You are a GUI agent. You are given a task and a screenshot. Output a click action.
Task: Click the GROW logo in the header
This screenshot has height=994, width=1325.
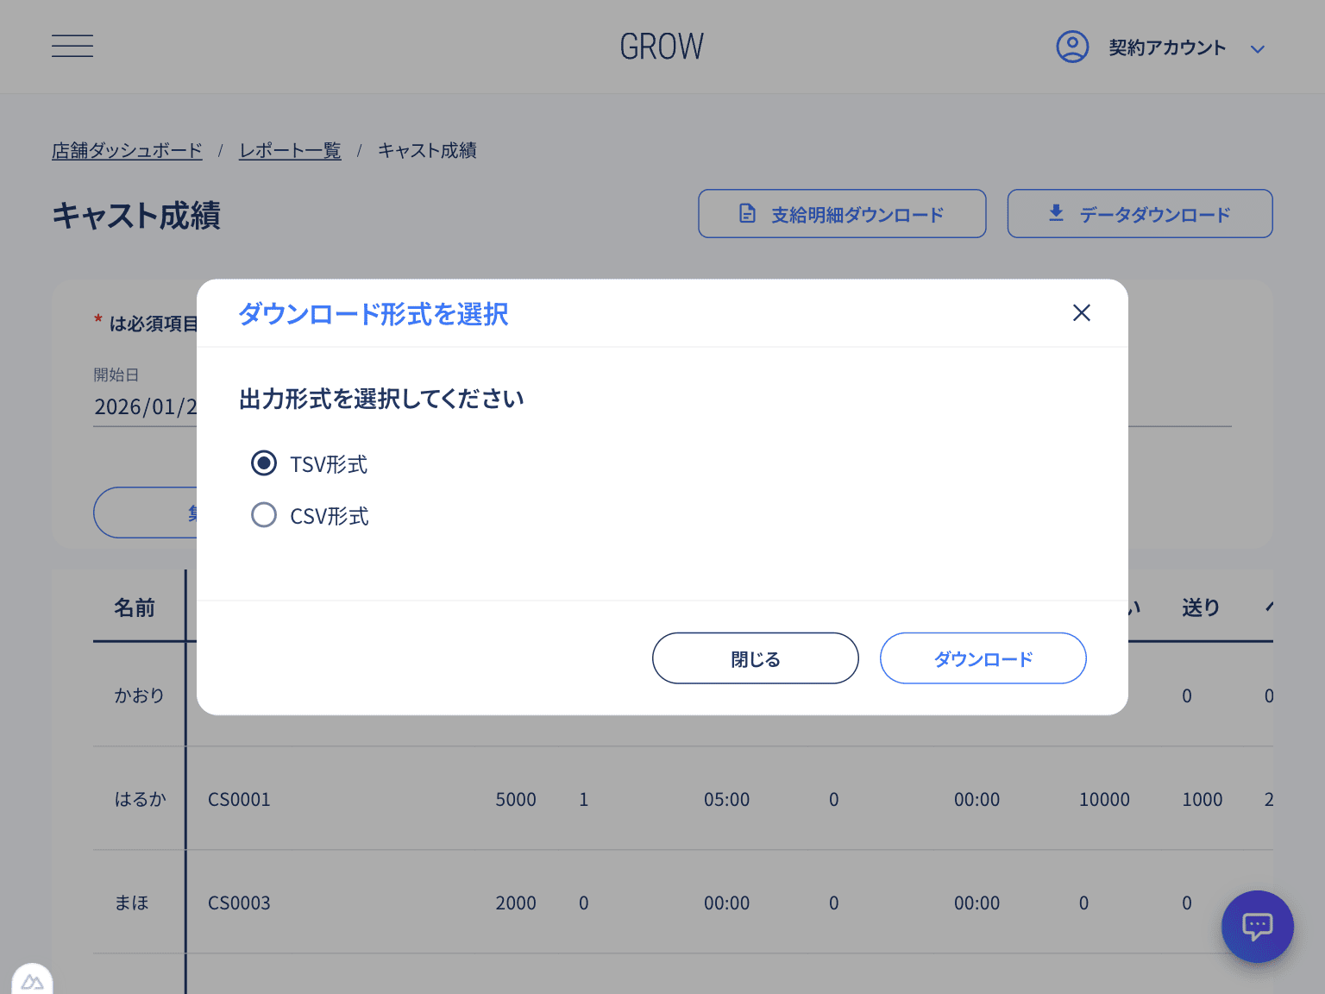(x=662, y=46)
